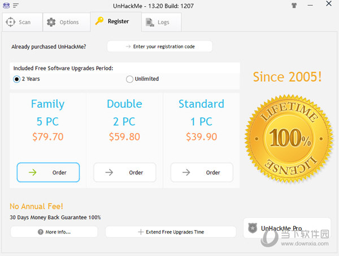
Task: Click the t-shirt skin icon
Action: click(294, 6)
